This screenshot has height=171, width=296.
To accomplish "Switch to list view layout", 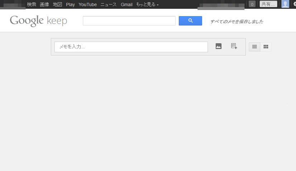I will coord(254,47).
